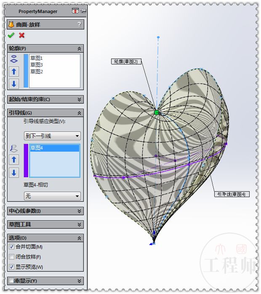Cancel the surface loft with red X

point(22,35)
